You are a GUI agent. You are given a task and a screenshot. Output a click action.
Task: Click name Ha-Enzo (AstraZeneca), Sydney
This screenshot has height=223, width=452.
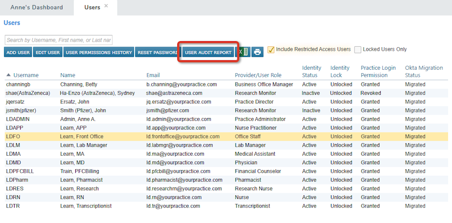tap(97, 93)
